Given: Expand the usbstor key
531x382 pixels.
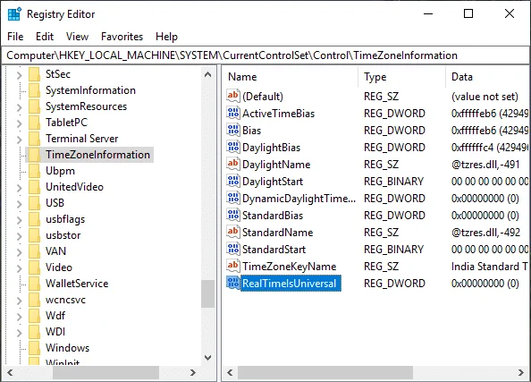Looking at the screenshot, I should point(20,236).
